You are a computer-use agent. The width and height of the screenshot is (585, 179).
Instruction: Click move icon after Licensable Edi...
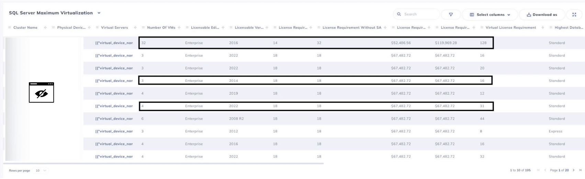coord(223,27)
